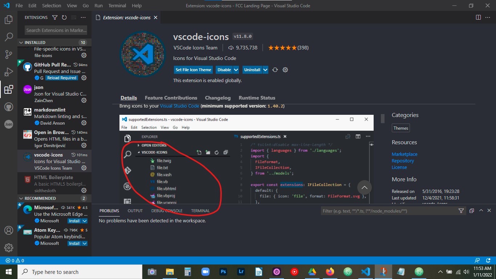Open the Manage gear at bottom of activity bar
The image size is (496, 279).
(x=8, y=248)
